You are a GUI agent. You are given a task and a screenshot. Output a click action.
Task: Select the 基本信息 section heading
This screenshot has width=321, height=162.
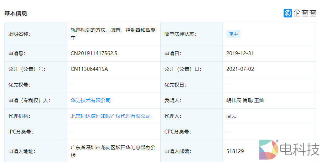[16, 14]
